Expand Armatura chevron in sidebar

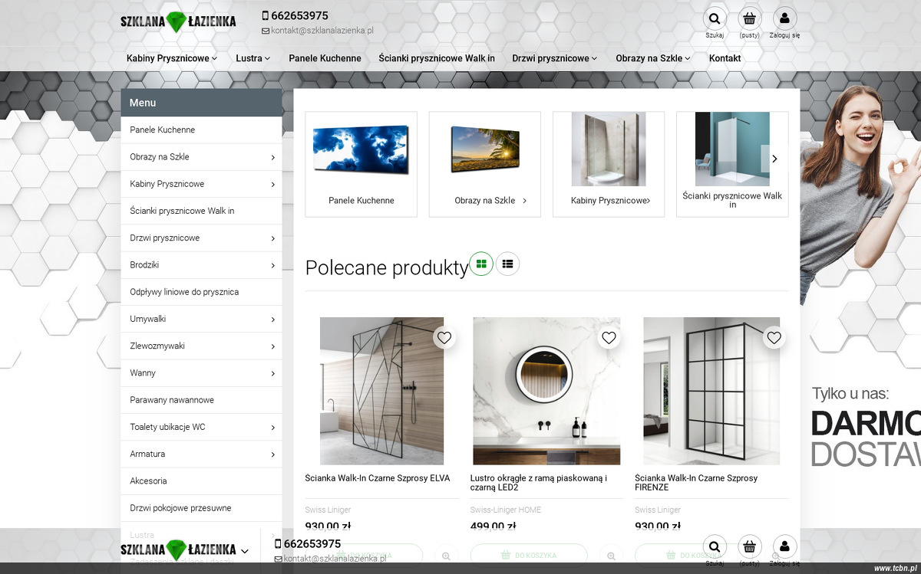272,454
